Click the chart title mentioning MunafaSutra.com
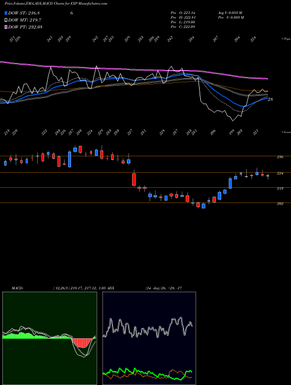This screenshot has height=385, width=291. click(56, 3)
